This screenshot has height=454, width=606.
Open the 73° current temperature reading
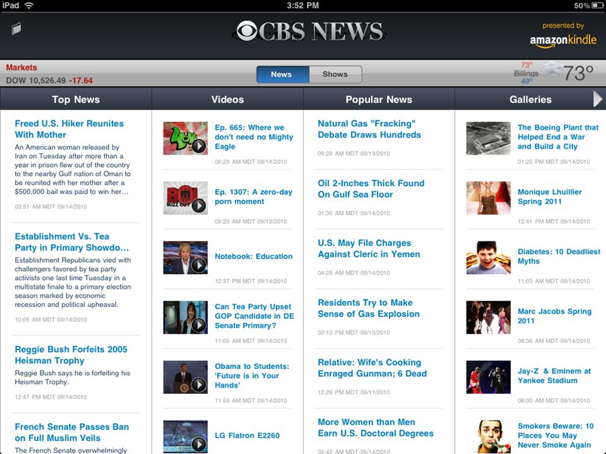(x=578, y=73)
